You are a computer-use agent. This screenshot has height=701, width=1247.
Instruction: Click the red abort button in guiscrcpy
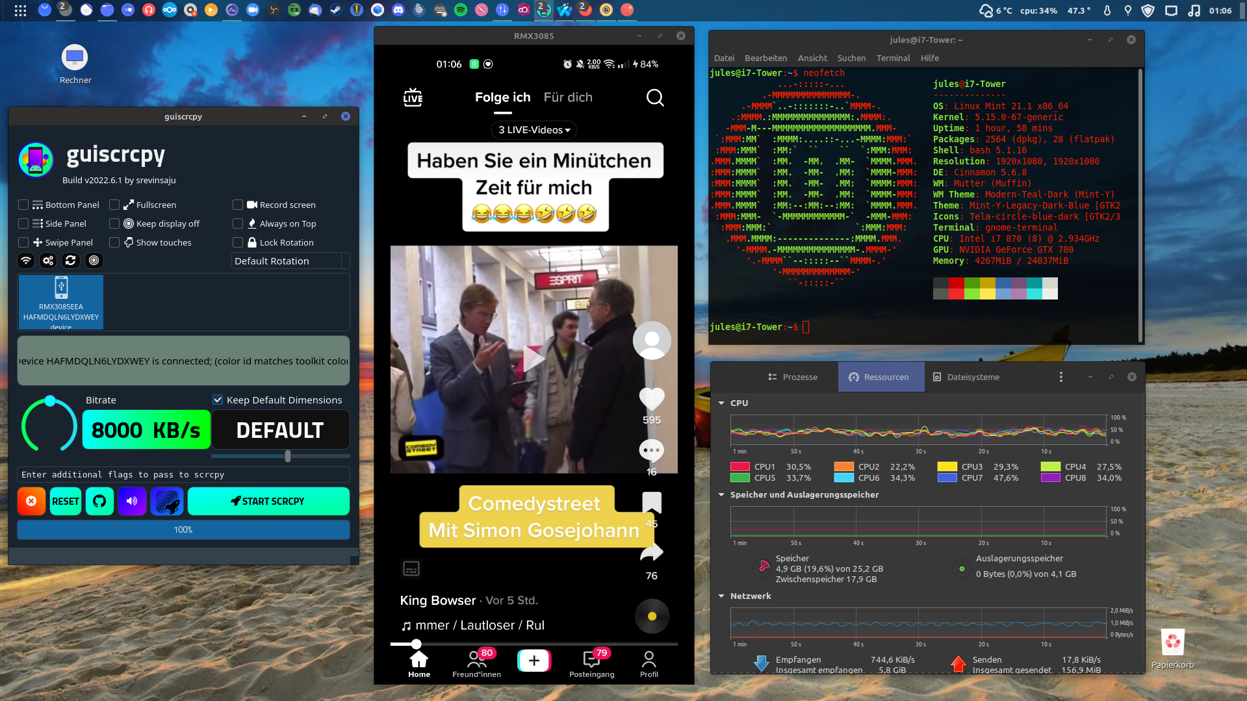(x=31, y=502)
